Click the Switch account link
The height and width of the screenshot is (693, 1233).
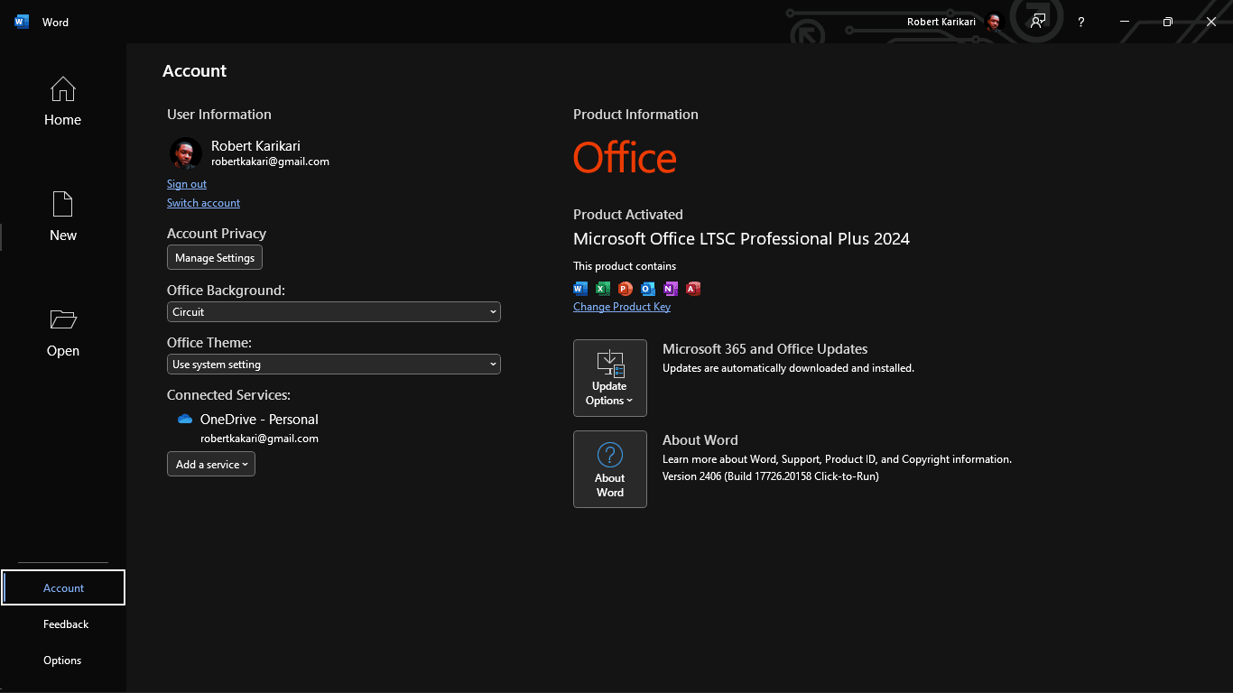(203, 203)
